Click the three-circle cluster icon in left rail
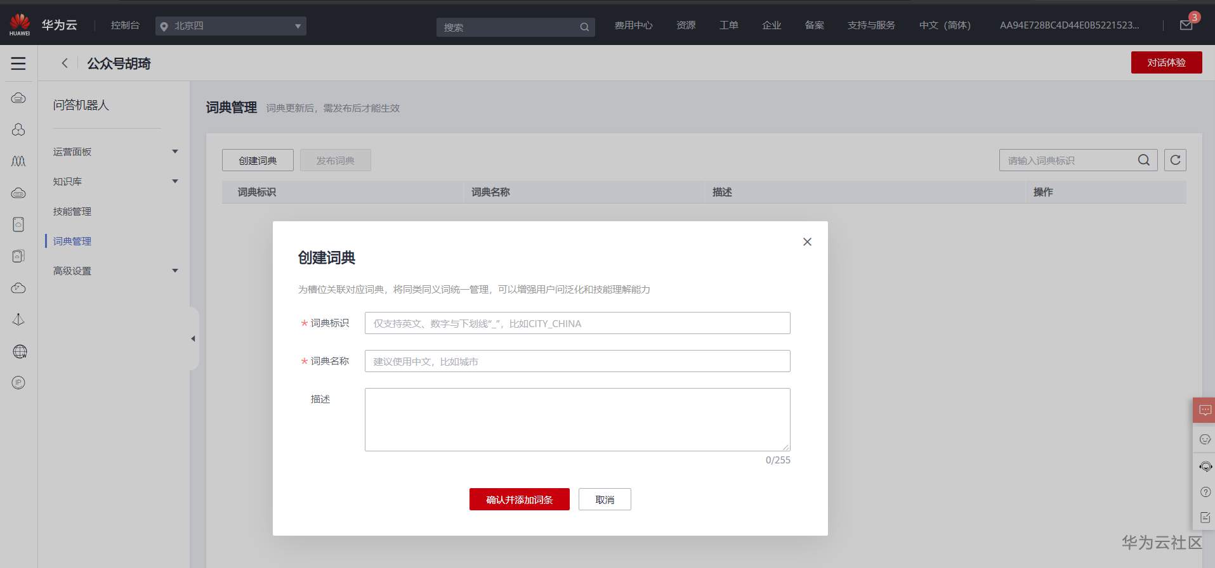Viewport: 1215px width, 568px height. pos(18,129)
